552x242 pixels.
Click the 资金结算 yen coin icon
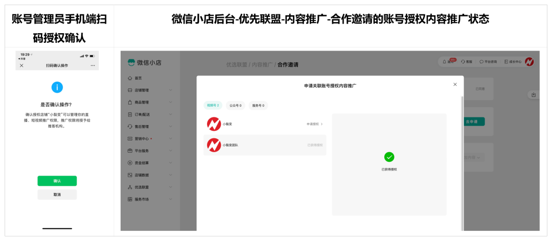(x=130, y=163)
